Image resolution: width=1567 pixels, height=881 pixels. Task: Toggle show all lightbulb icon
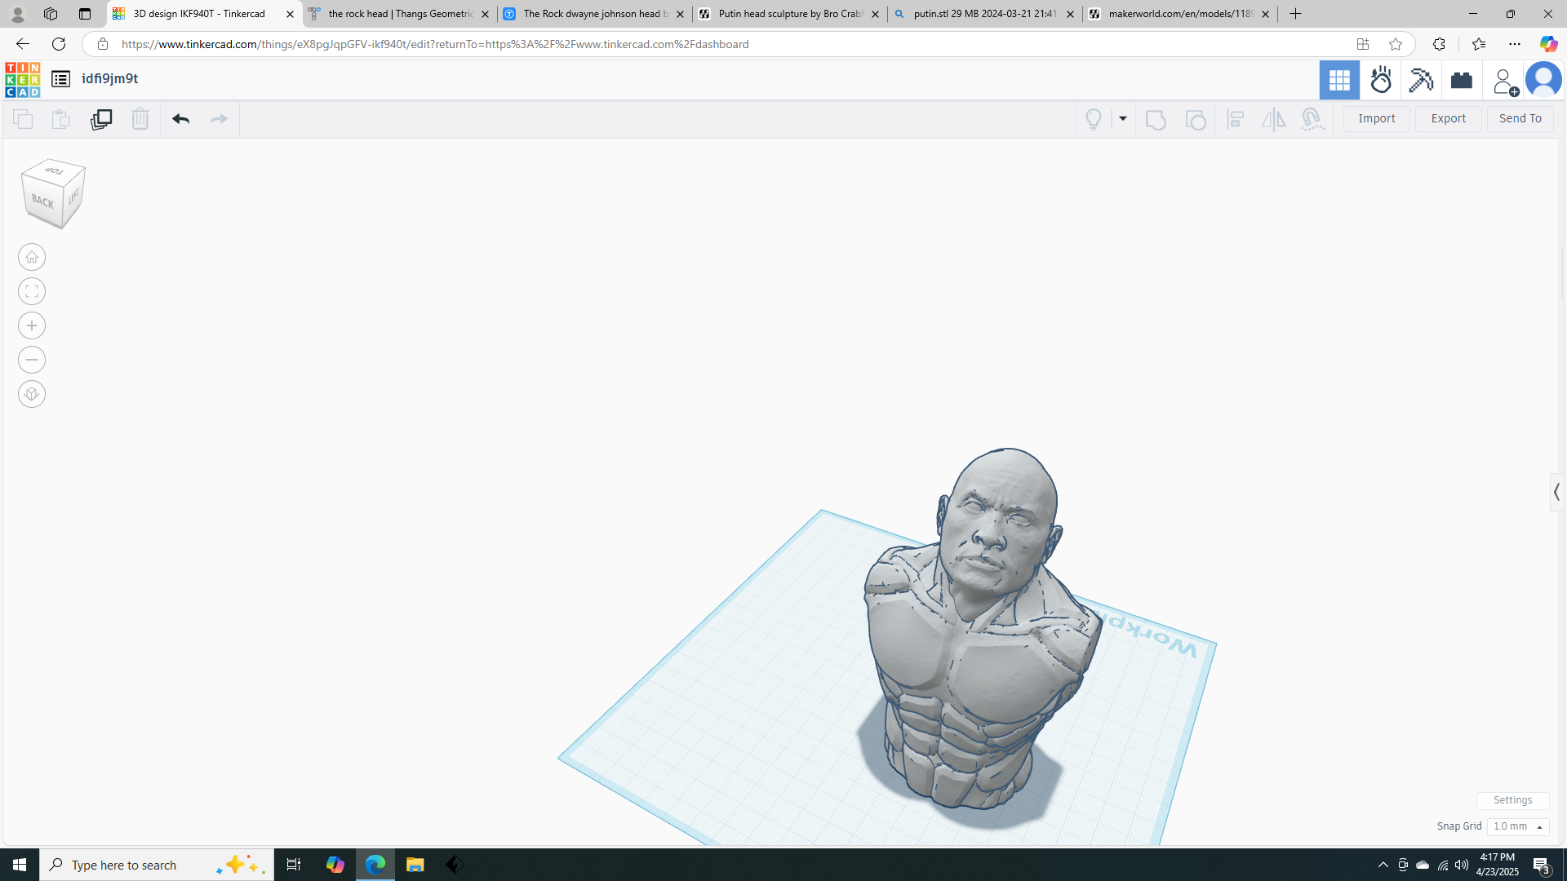tap(1094, 119)
